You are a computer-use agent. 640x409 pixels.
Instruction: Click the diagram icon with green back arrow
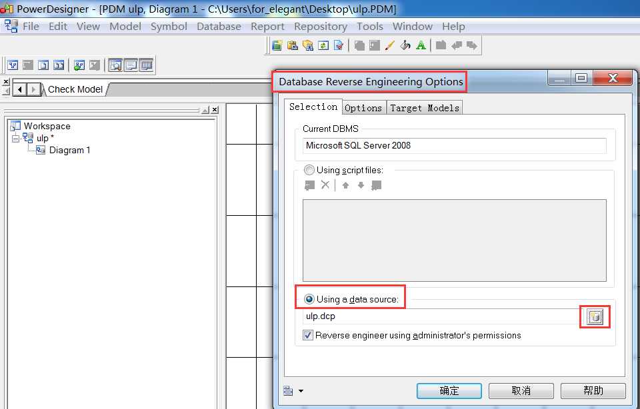click(79, 65)
